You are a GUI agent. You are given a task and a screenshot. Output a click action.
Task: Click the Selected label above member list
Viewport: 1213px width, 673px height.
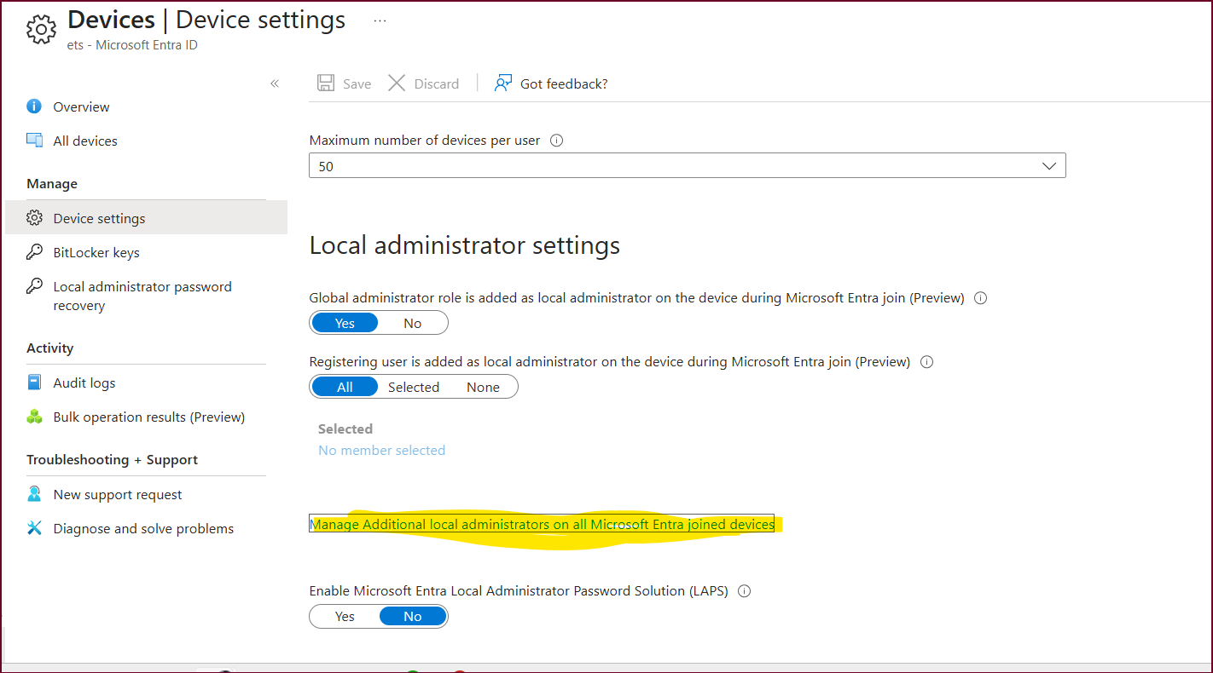pyautogui.click(x=345, y=429)
